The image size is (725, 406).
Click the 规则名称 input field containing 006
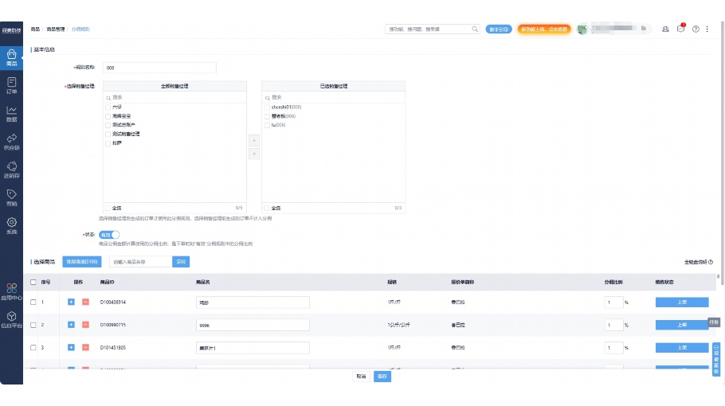159,68
